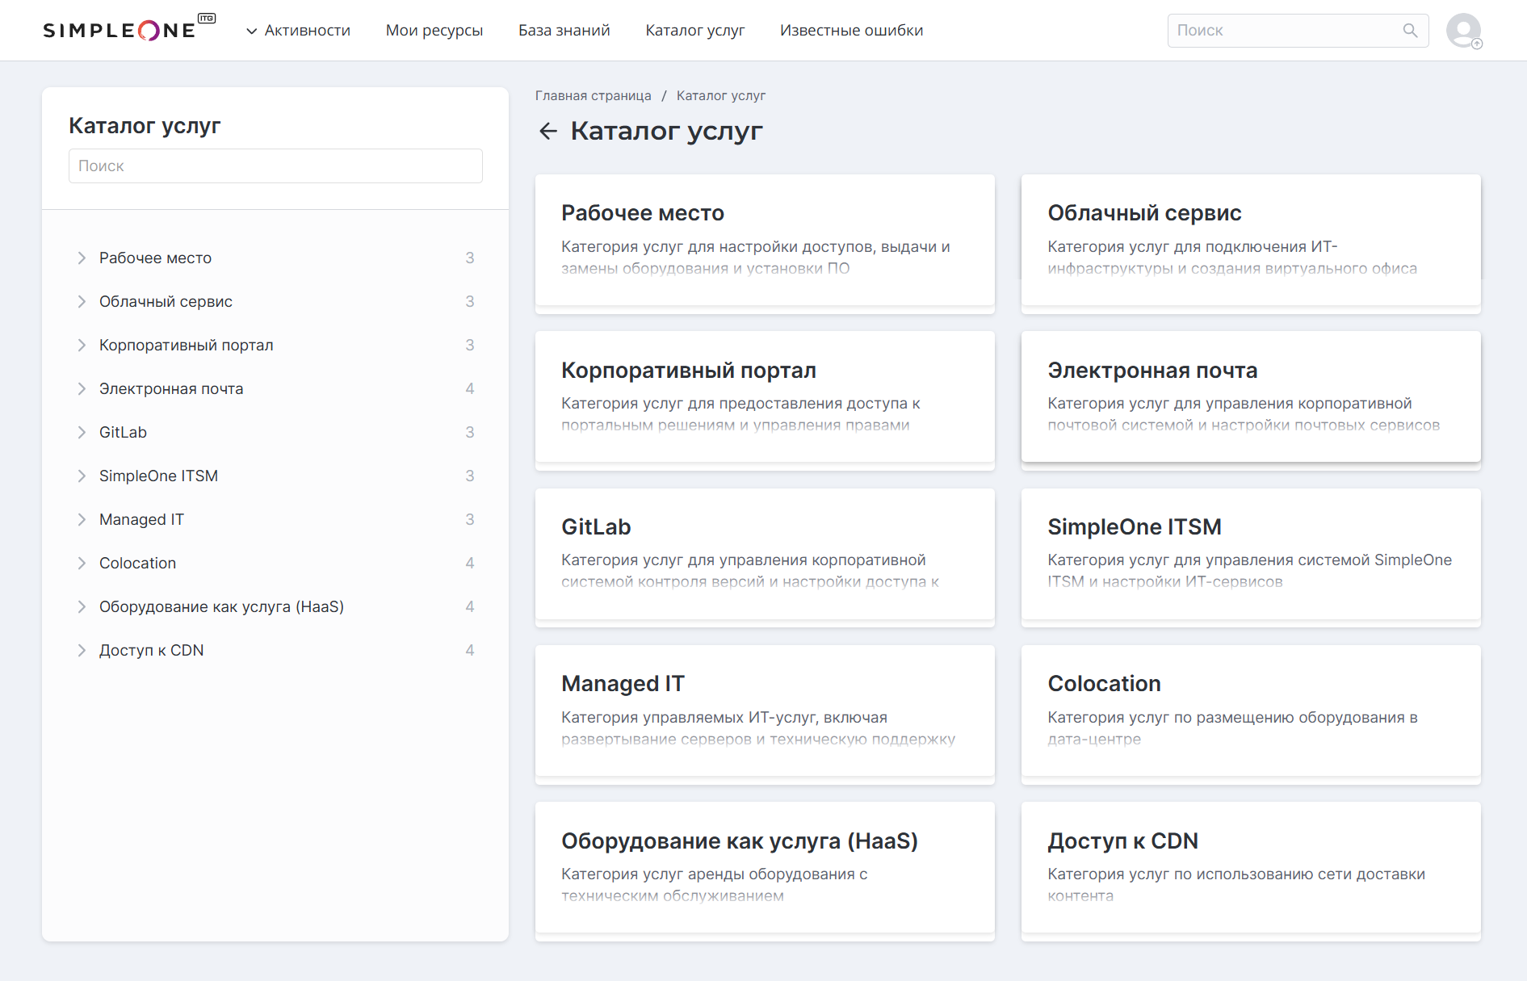
Task: Expand Доступ к CDN chevron
Action: [x=82, y=650]
